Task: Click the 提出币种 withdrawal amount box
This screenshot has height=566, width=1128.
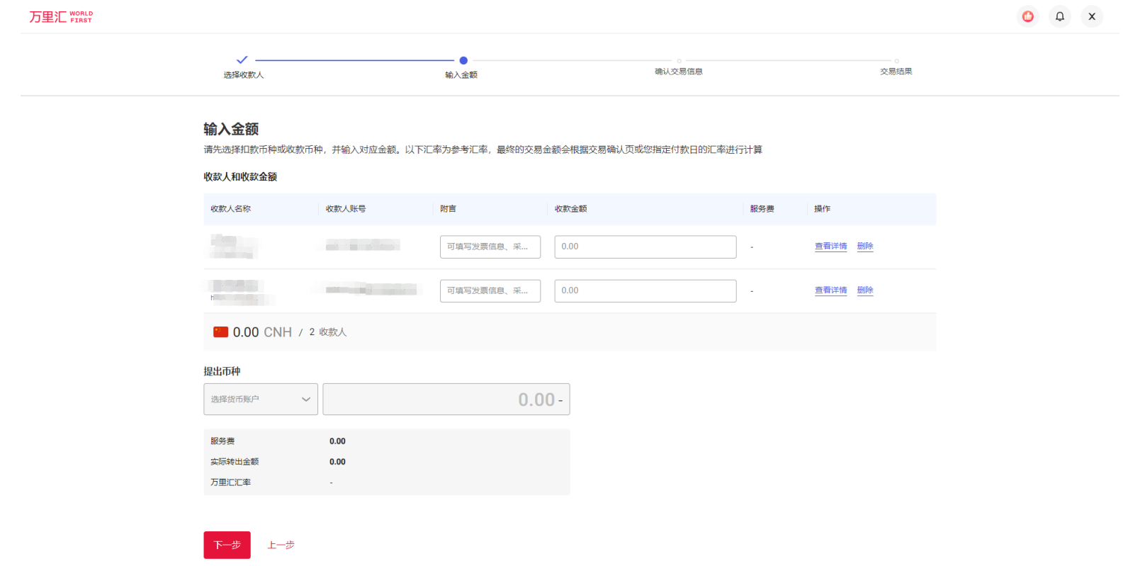Action: coord(446,400)
